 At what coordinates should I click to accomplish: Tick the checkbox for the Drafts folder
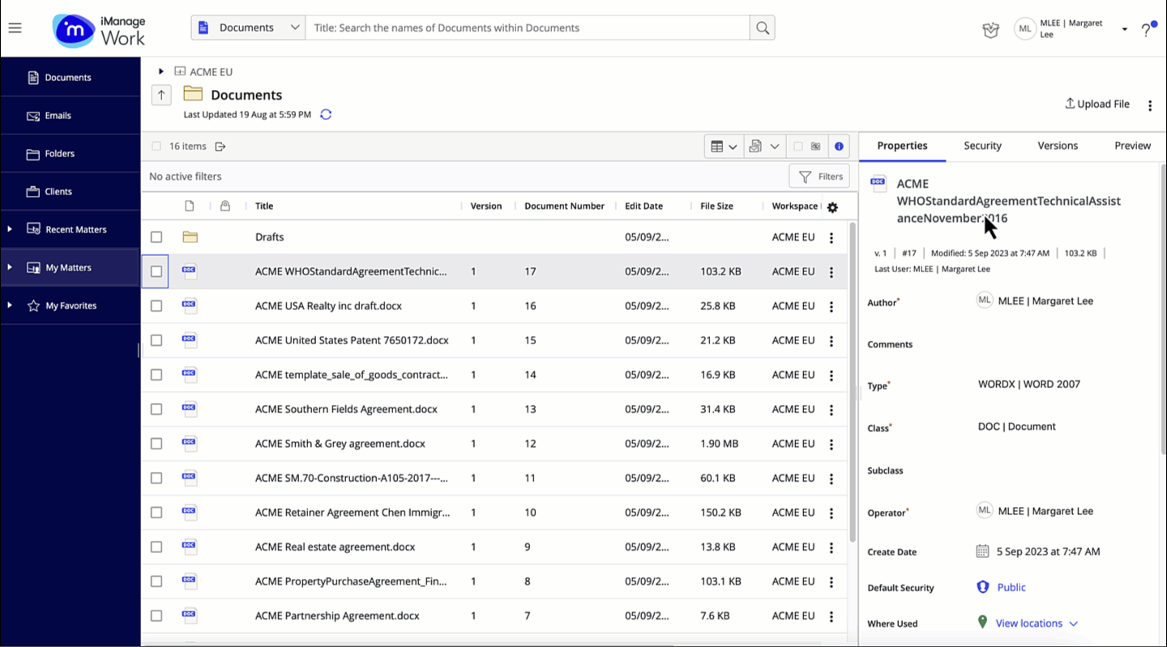pyautogui.click(x=156, y=237)
